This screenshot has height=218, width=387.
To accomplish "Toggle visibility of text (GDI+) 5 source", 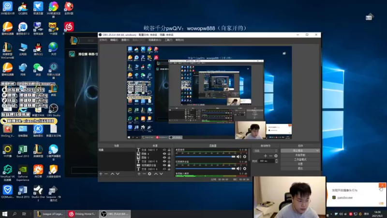I will pyautogui.click(x=164, y=161).
